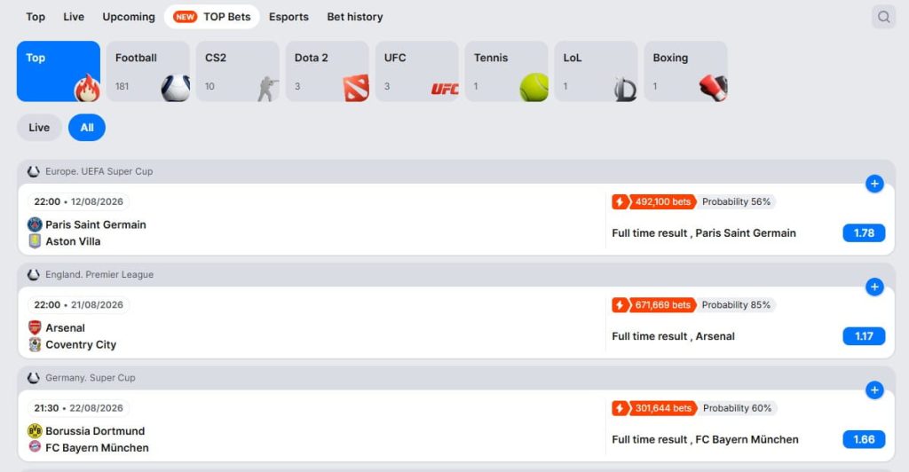View Bet history tab

click(355, 17)
